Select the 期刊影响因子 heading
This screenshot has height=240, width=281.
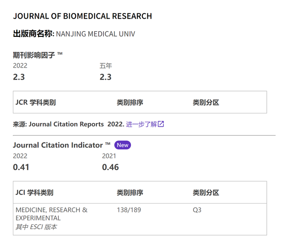(34, 55)
